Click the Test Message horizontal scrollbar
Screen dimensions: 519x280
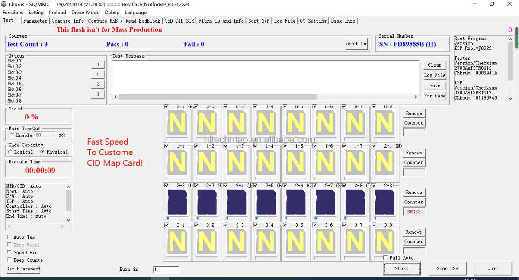pyautogui.click(x=266, y=97)
